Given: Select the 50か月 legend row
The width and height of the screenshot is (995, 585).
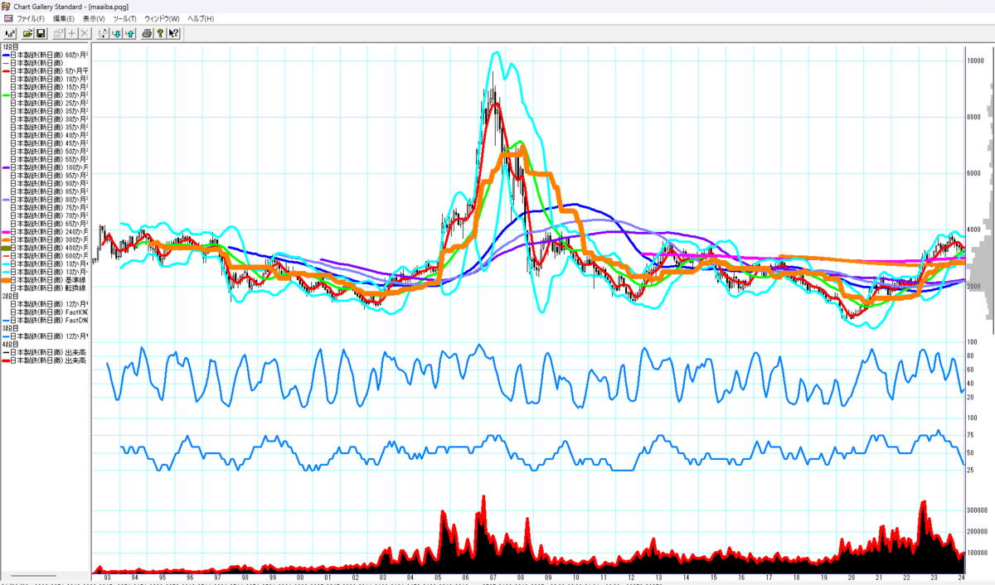Looking at the screenshot, I should pos(49,152).
